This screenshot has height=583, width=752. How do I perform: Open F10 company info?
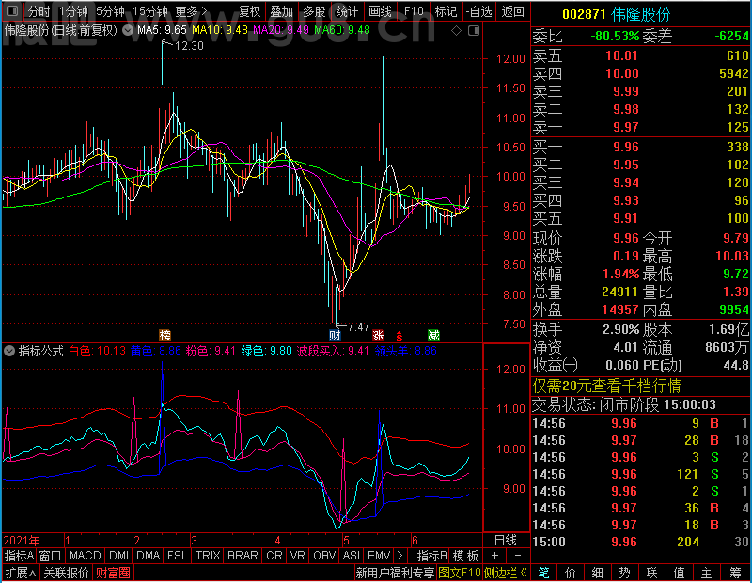414,11
